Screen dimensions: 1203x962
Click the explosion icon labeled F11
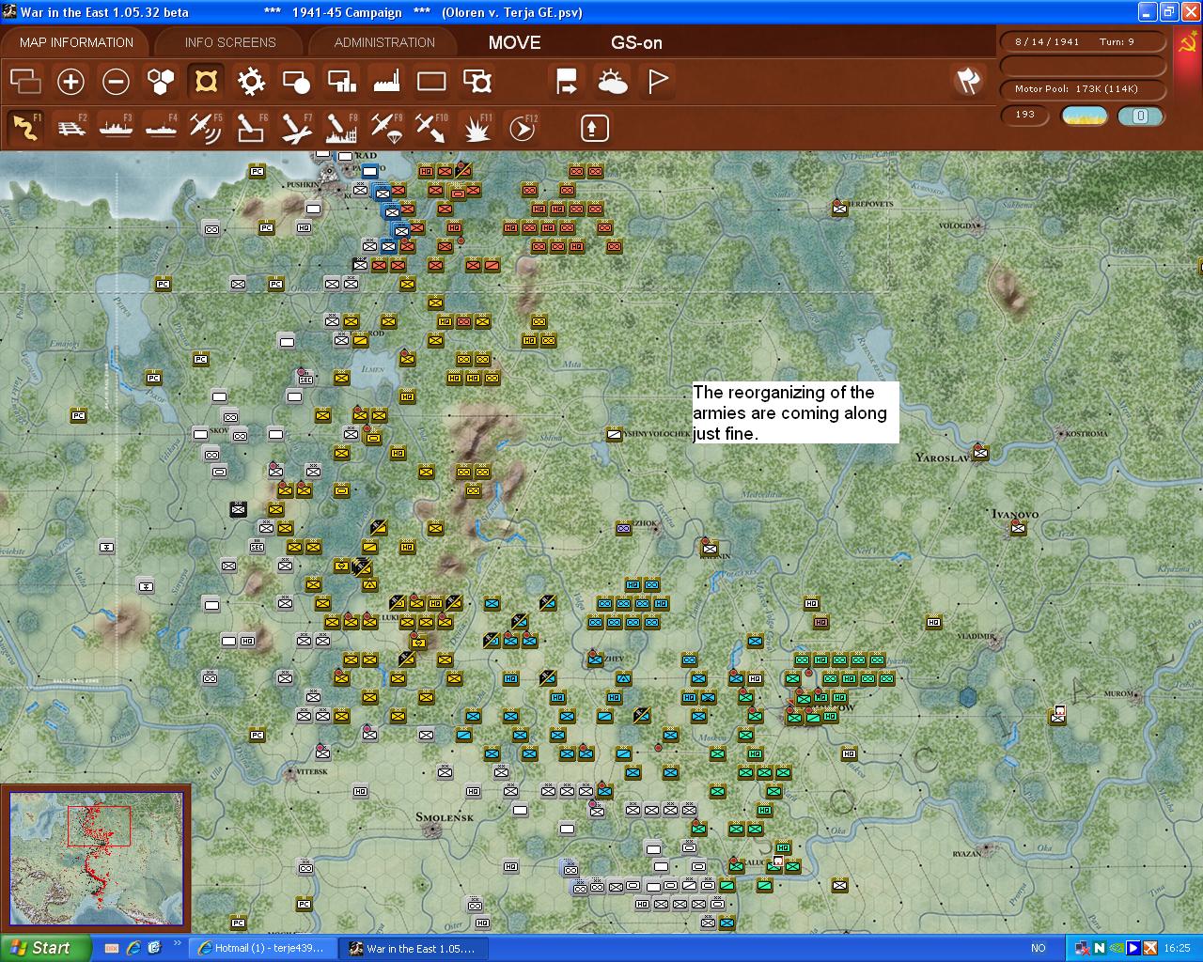click(477, 128)
